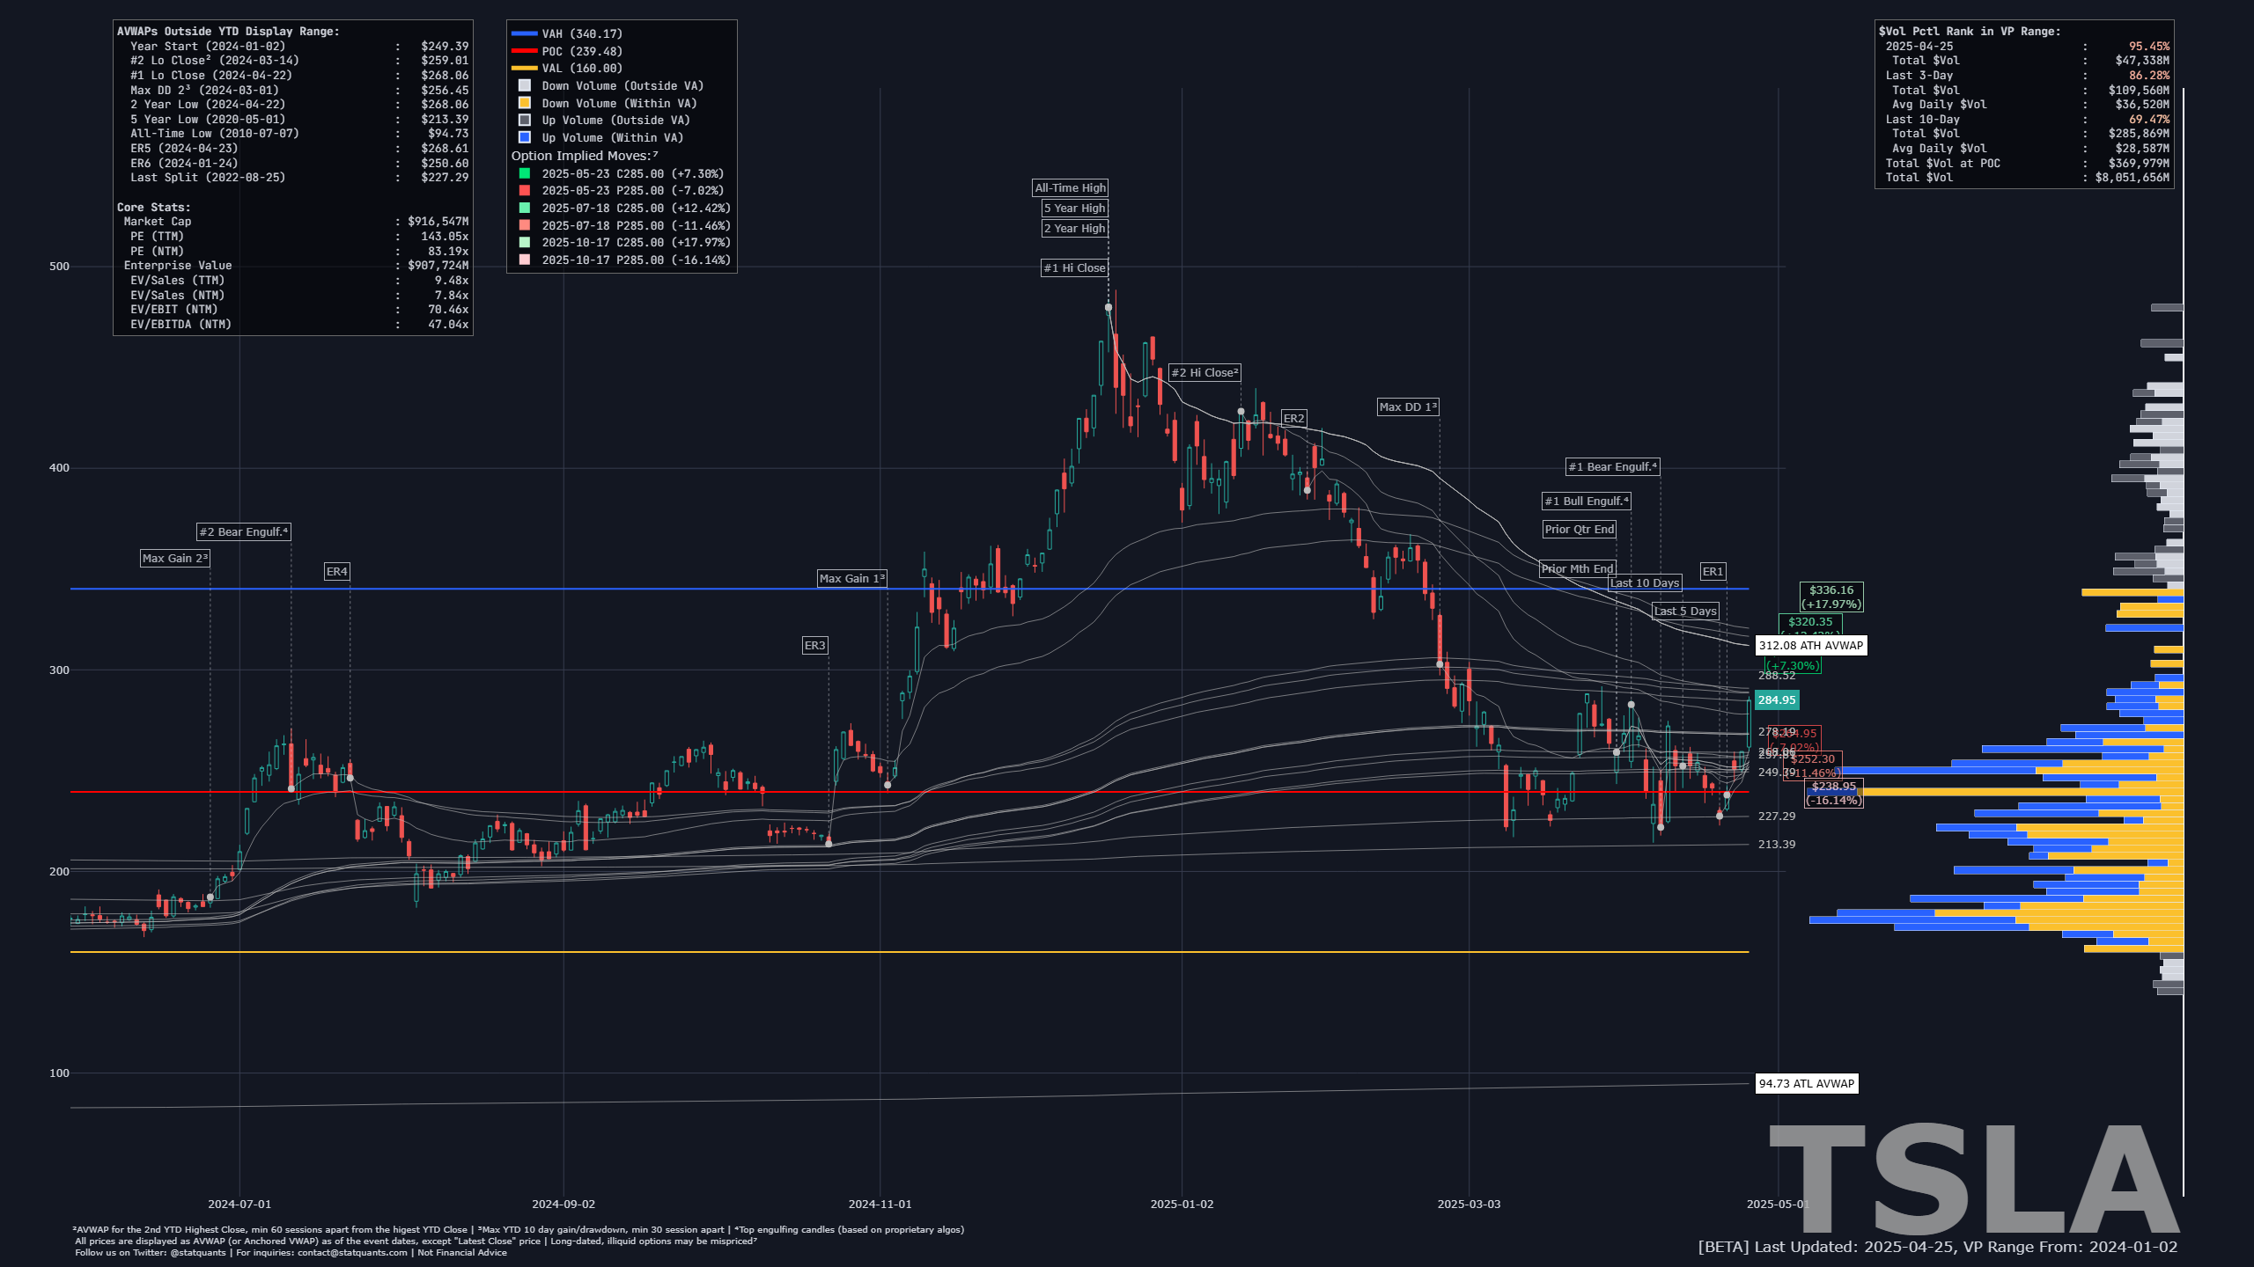The image size is (2254, 1267).
Task: Click the 2025-05-23 P285.00 red swatch
Action: pos(525,190)
